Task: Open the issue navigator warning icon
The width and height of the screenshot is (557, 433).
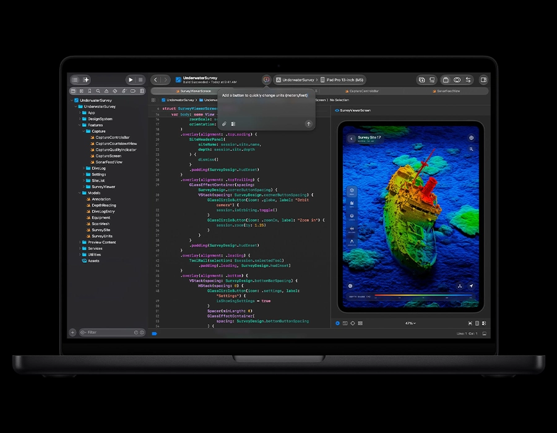Action: pos(106,91)
